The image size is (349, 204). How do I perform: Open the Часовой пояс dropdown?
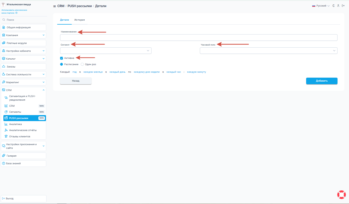(x=269, y=51)
